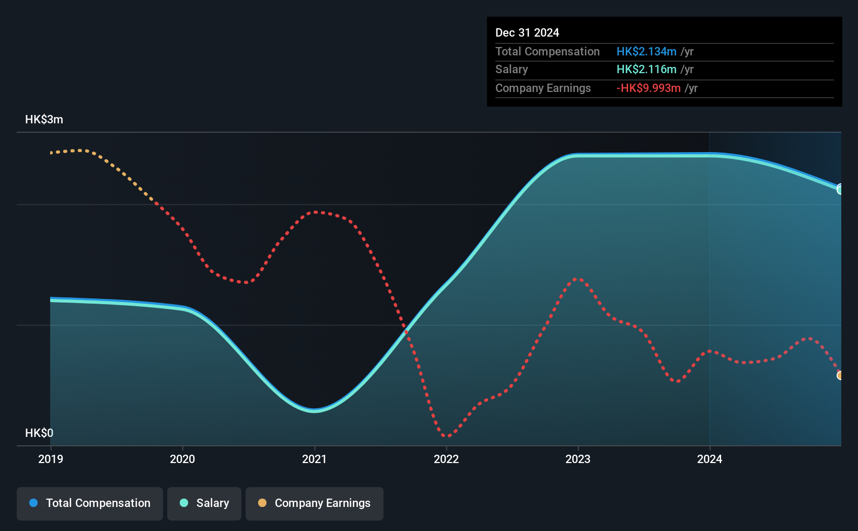Click the 2020 x-axis label
The width and height of the screenshot is (858, 531).
coord(182,459)
